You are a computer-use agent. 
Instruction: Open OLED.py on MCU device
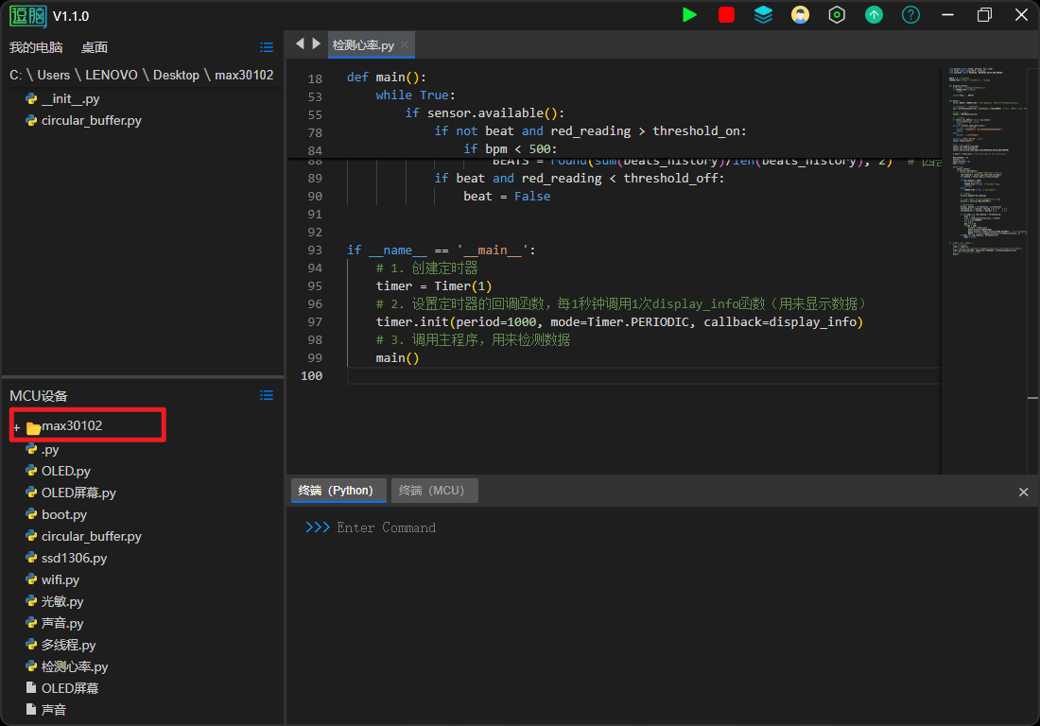(x=65, y=471)
